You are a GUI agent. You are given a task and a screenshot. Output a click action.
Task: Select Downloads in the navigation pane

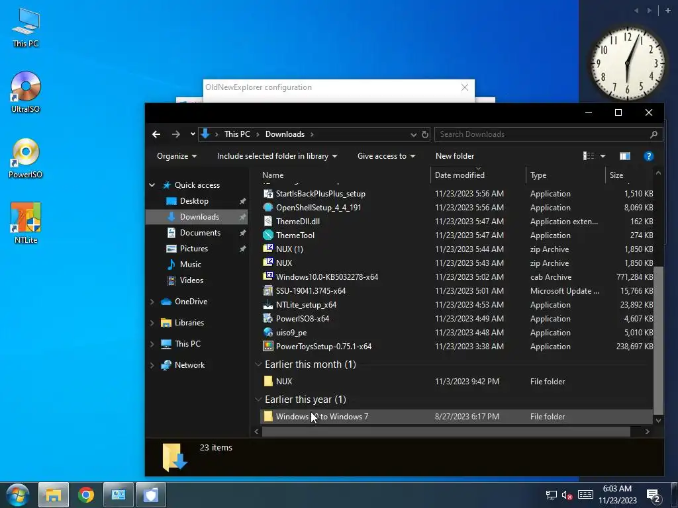[199, 217]
